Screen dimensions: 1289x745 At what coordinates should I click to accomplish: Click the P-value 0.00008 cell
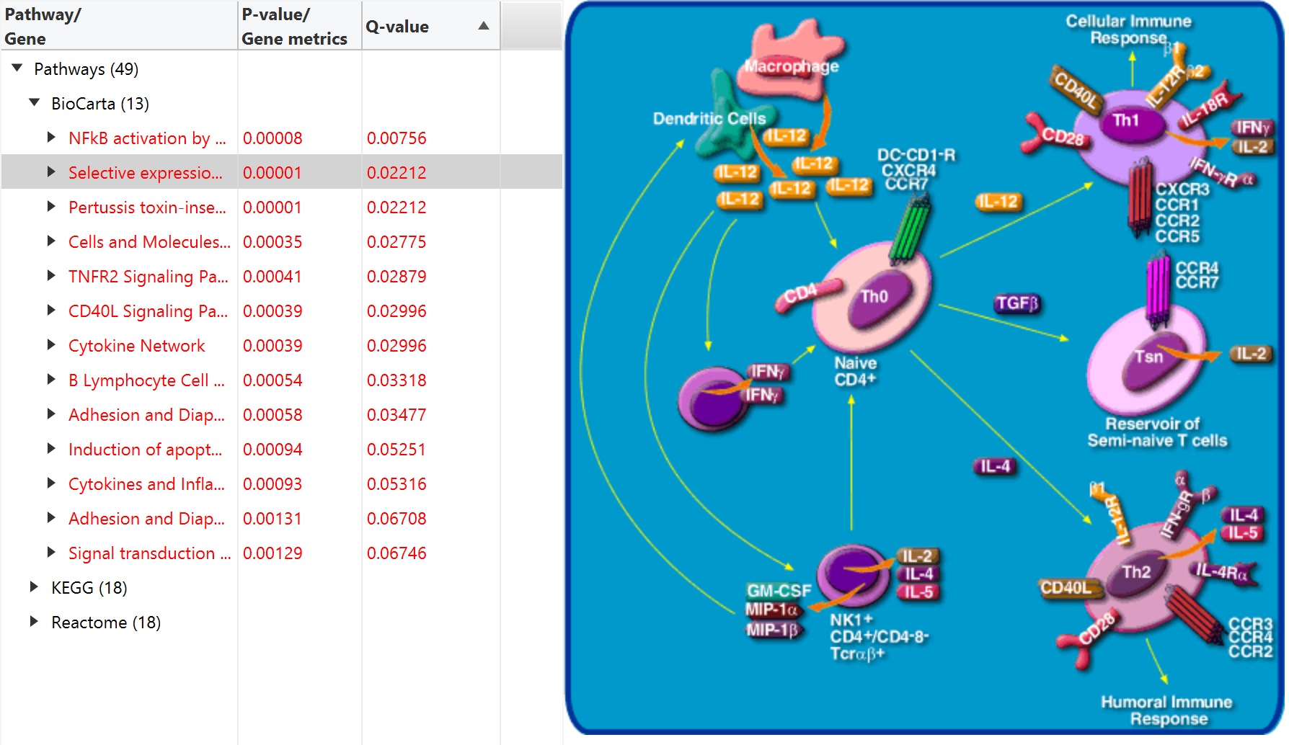coord(273,138)
